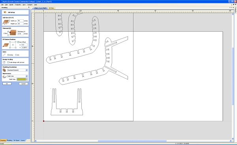The height and width of the screenshot is (145, 237).
Task: Set XY datum to center point
Action: point(13,45)
